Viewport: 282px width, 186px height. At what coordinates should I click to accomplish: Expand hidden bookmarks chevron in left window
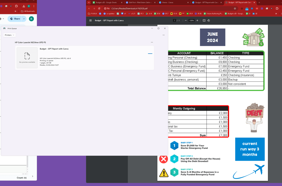click(15, 11)
